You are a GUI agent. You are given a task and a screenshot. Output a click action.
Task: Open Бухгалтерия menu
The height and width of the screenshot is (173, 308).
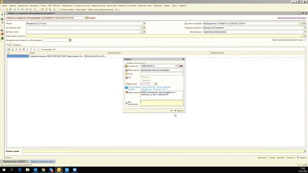click(x=112, y=6)
